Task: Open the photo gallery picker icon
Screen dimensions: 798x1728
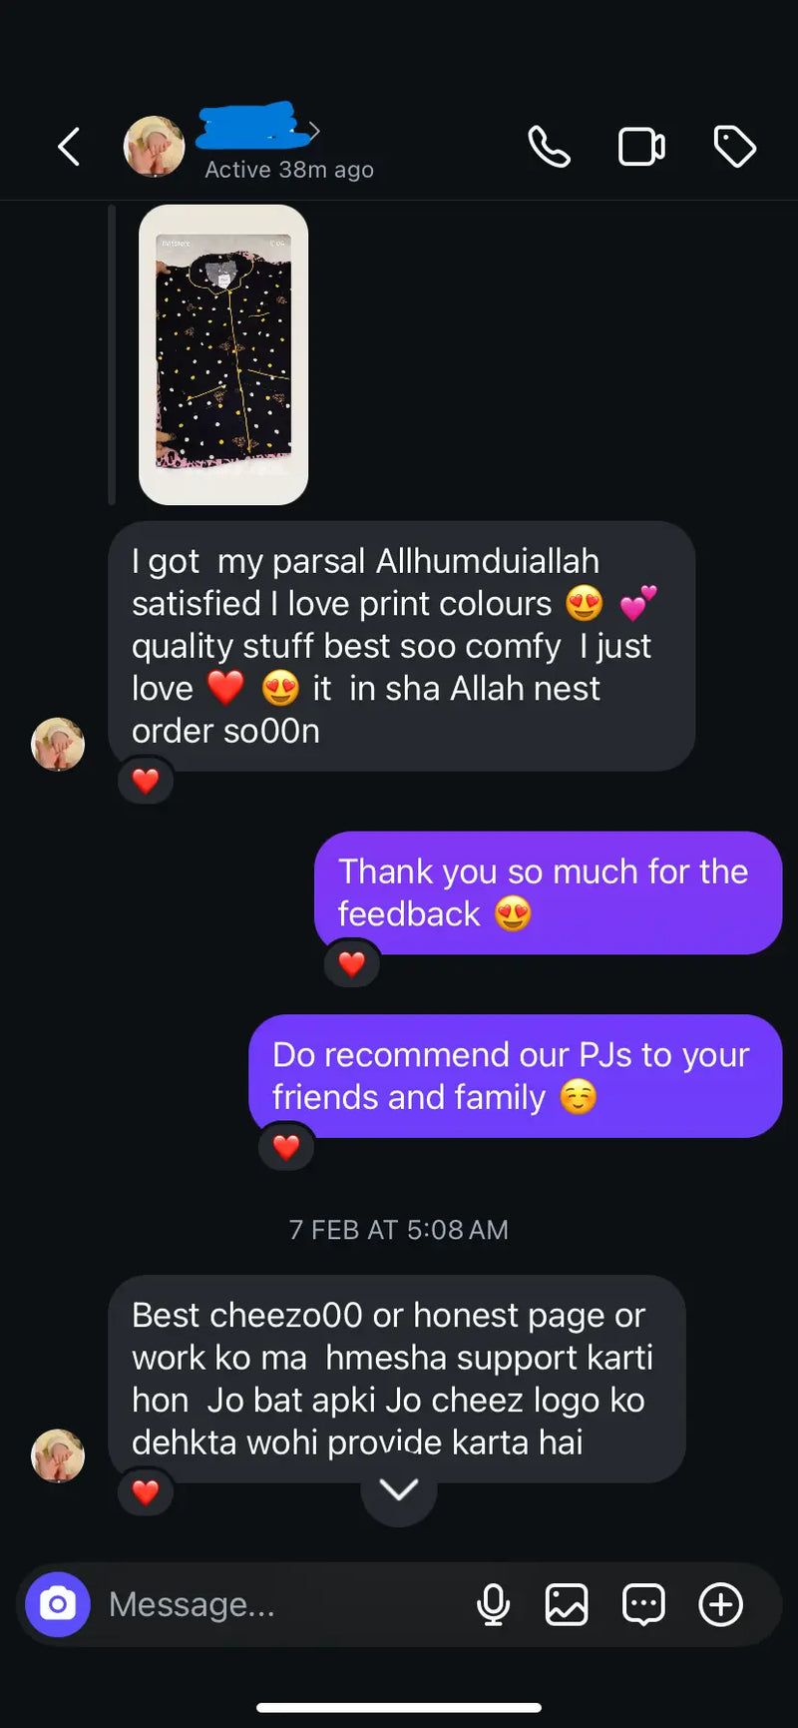Action: 567,1604
